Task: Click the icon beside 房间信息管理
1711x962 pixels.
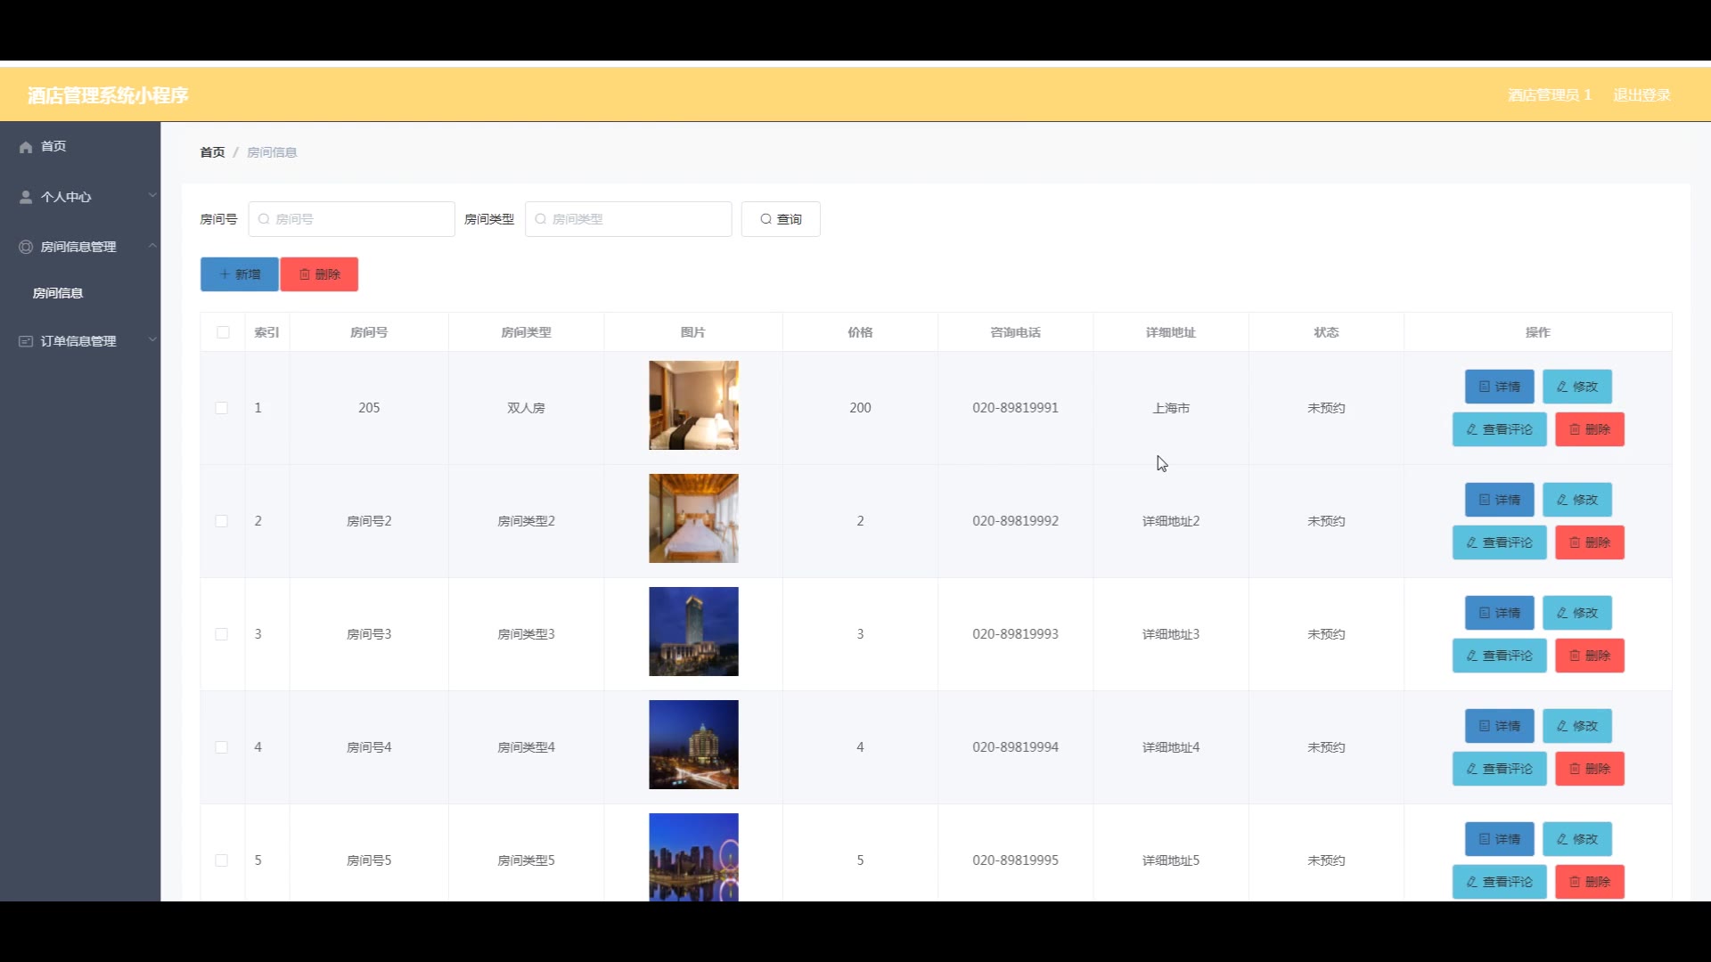Action: 26,247
